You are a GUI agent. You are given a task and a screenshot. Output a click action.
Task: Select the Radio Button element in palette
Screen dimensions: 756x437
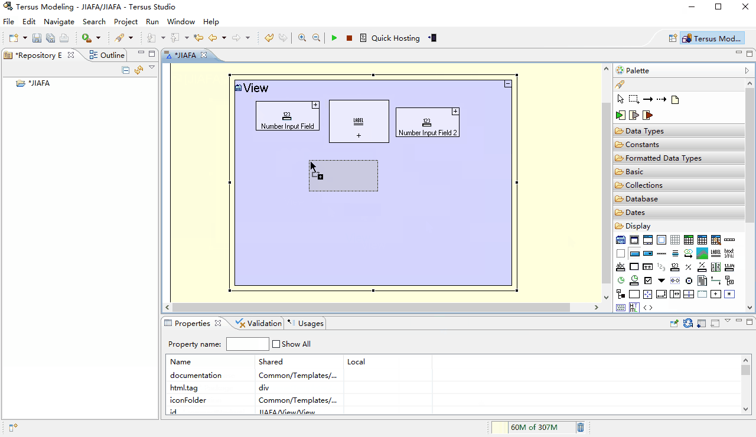(x=689, y=281)
